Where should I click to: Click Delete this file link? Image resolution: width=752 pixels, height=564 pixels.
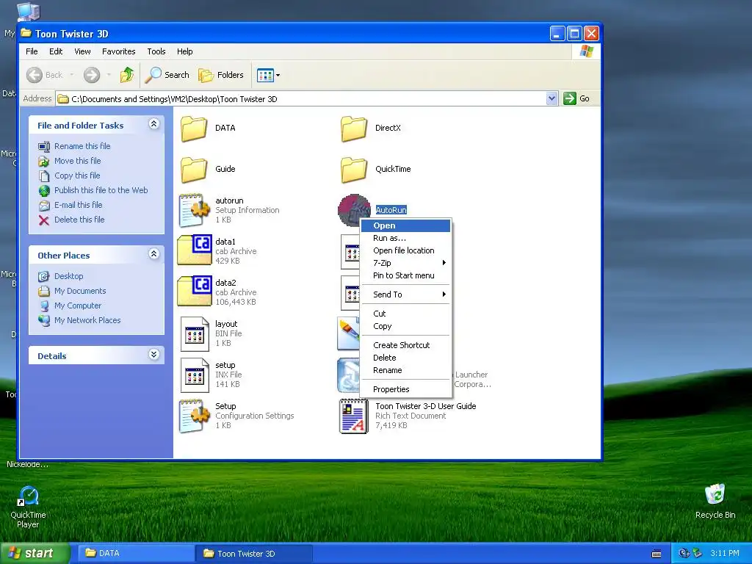click(79, 220)
